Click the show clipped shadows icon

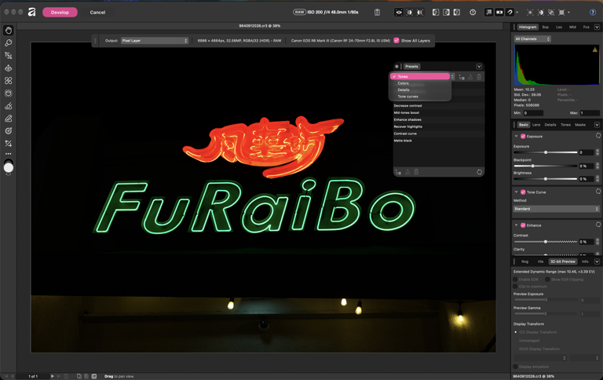click(x=540, y=13)
